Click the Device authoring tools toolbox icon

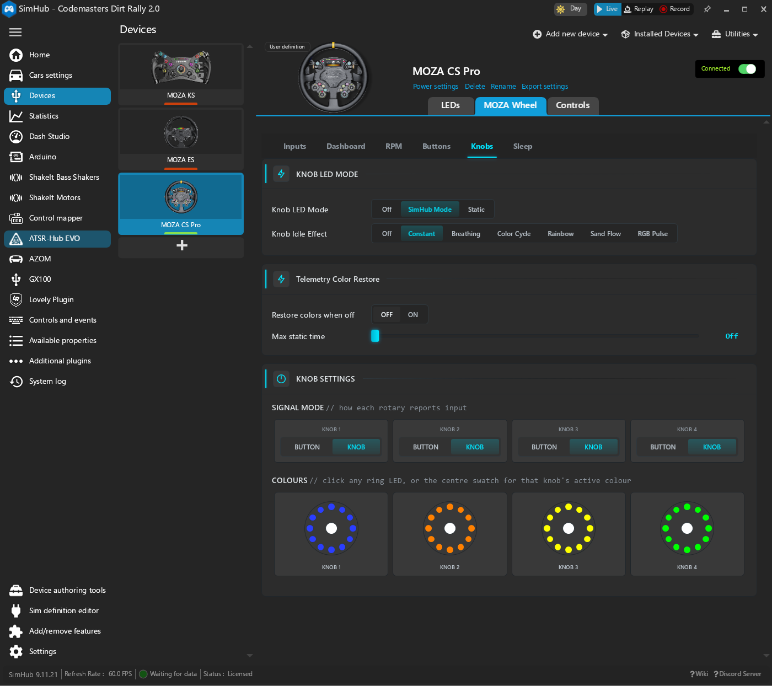16,590
